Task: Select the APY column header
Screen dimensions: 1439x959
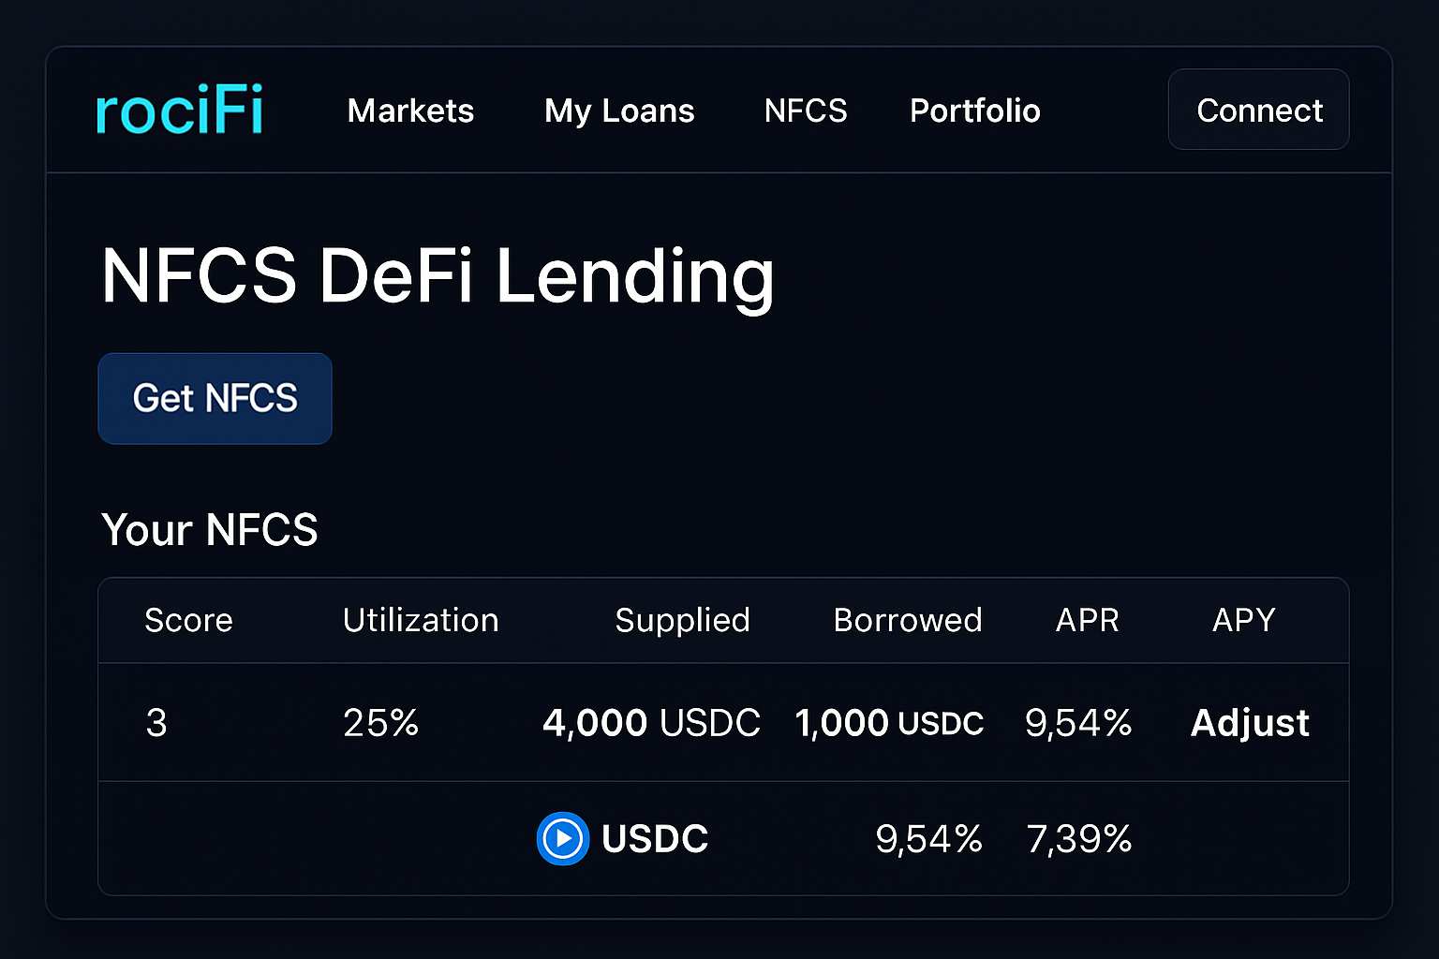Action: tap(1243, 620)
